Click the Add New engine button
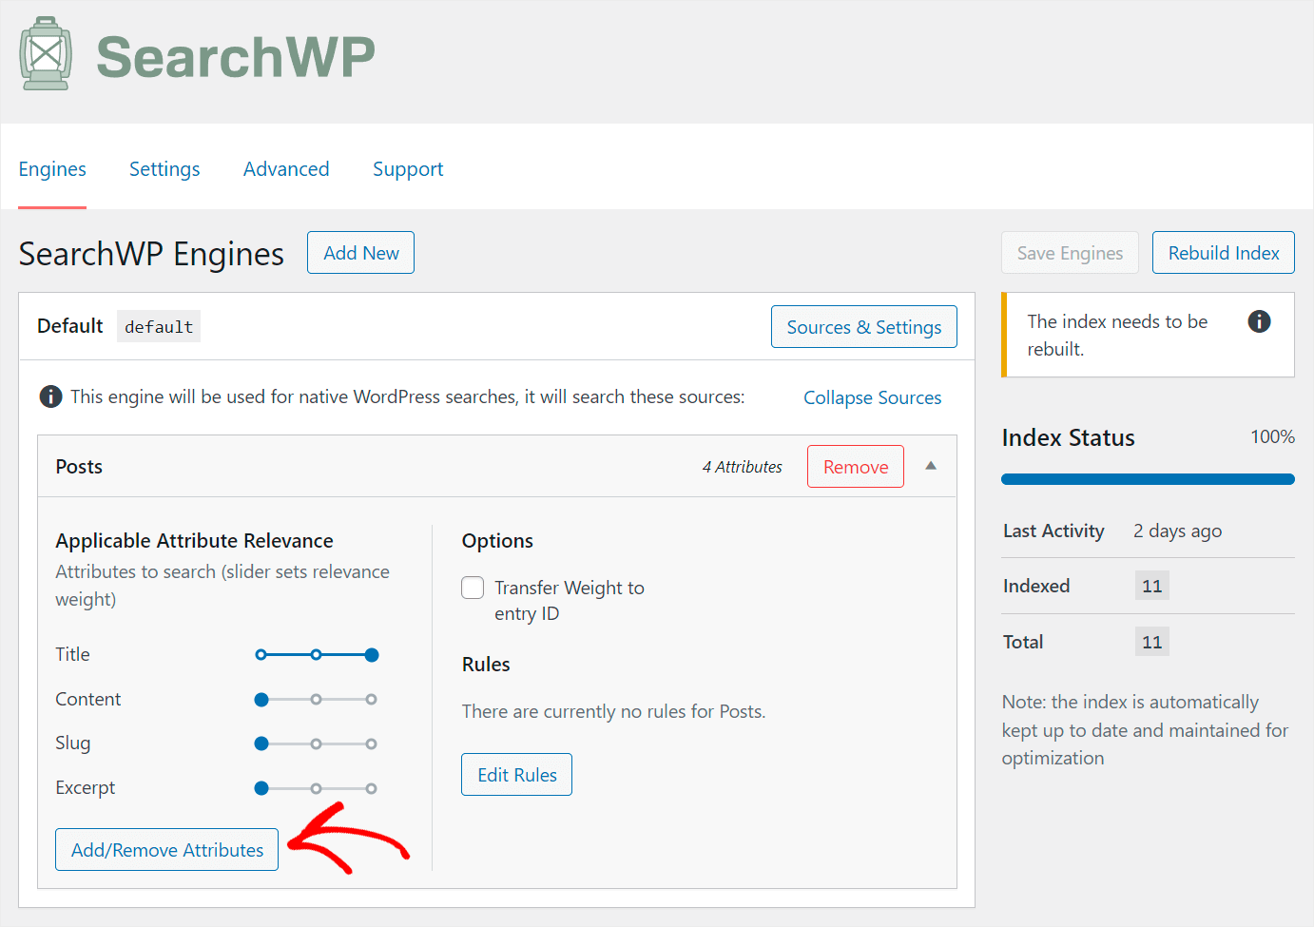This screenshot has height=927, width=1314. click(x=360, y=253)
